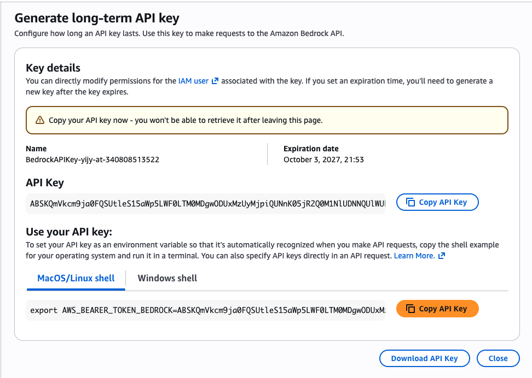532x378 pixels.
Task: Select the MacOS/Linux shell tab
Action: [76, 278]
